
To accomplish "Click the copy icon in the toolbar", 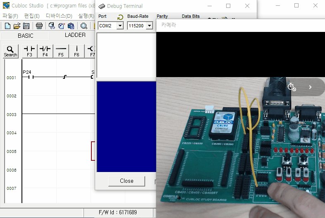I will click(x=61, y=26).
